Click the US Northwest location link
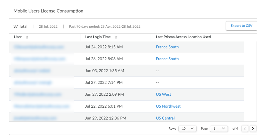Viewport: 257px width, 135px height. pyautogui.click(x=168, y=106)
